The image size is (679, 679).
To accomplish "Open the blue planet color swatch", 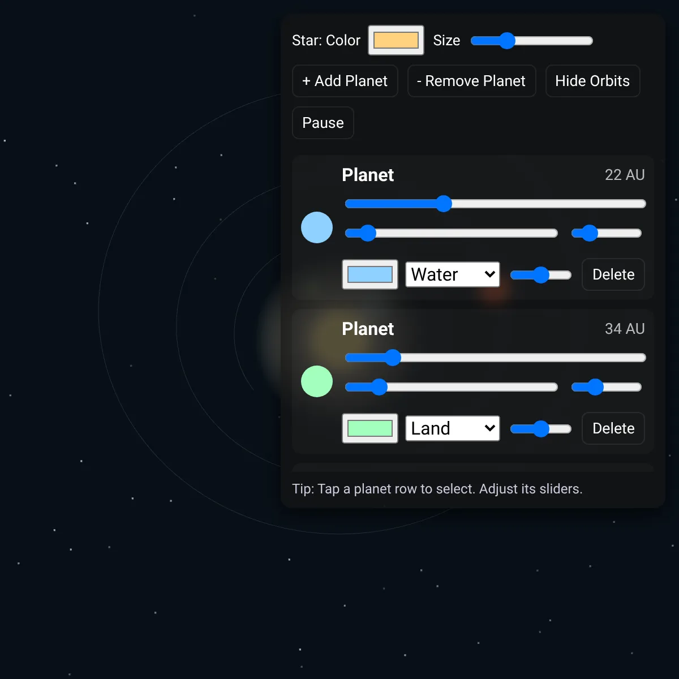I will click(370, 274).
